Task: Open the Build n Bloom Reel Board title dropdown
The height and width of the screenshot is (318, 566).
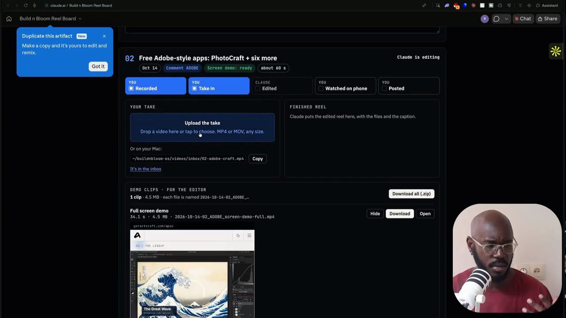Action: (x=50, y=19)
